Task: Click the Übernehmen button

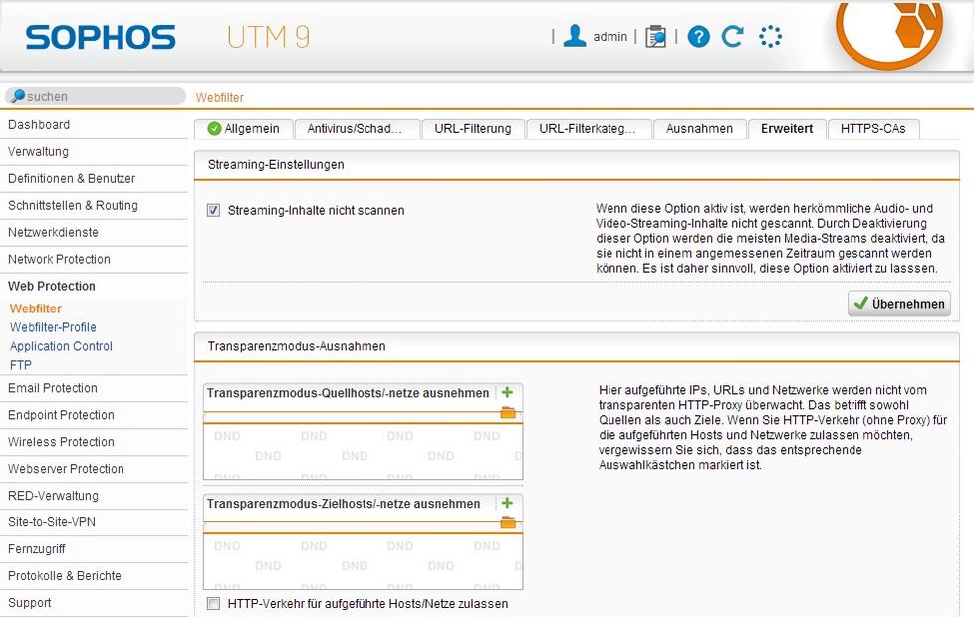Action: pos(899,304)
